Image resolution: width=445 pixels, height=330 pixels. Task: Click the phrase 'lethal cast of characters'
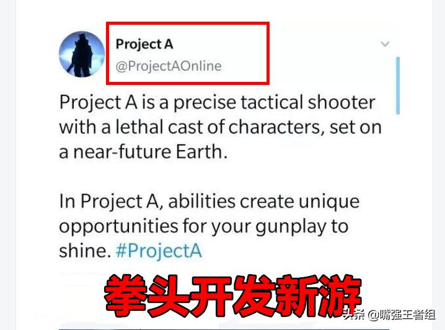click(218, 127)
